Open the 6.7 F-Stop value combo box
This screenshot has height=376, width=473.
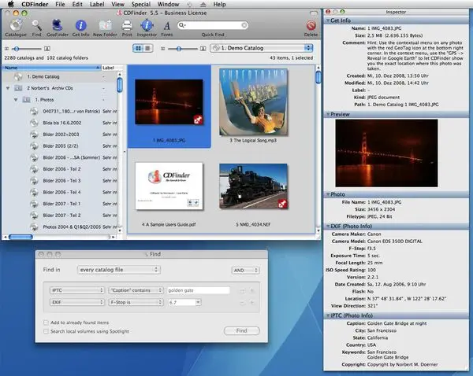198,302
